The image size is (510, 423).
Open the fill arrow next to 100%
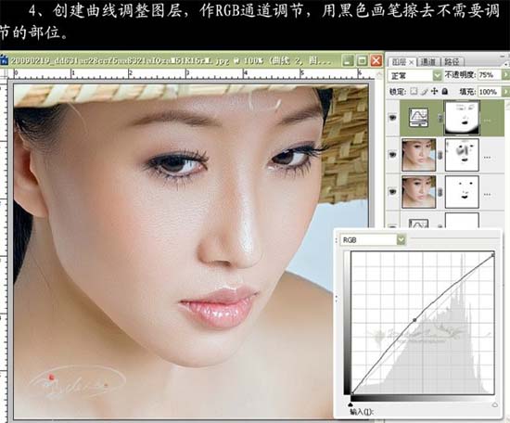(x=505, y=92)
